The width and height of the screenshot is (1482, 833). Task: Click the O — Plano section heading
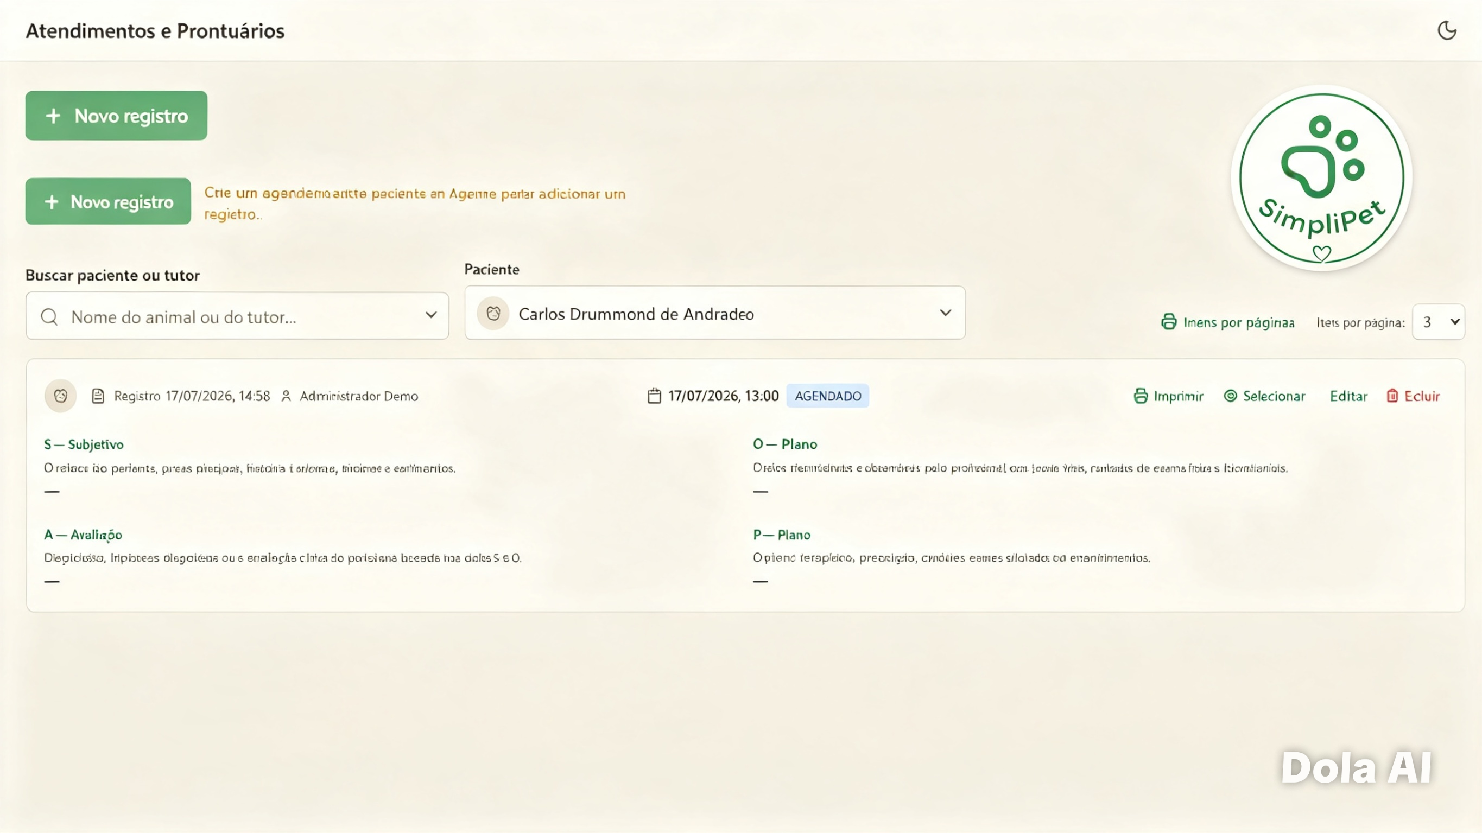click(x=785, y=444)
